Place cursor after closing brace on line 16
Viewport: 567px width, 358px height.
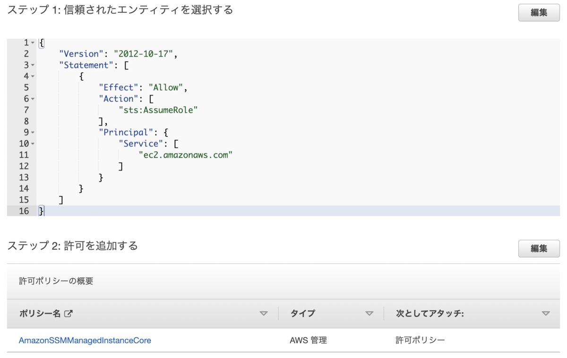click(x=45, y=211)
